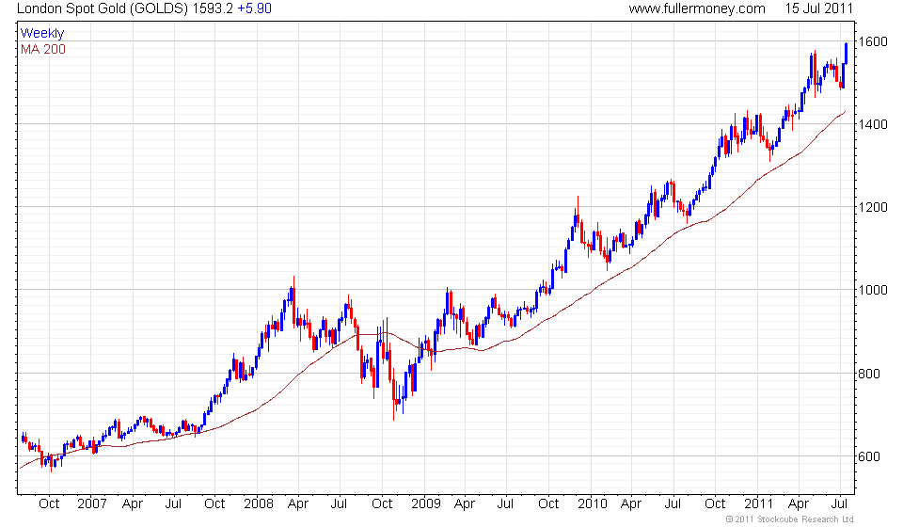Click the latest blue candlestick near 1600
The image size is (903, 527).
(846, 53)
